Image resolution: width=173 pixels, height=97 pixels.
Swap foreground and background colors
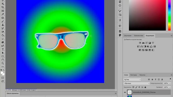[x=4, y=70]
